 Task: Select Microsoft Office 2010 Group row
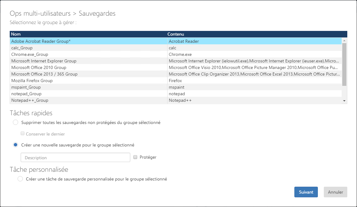click(x=39, y=67)
